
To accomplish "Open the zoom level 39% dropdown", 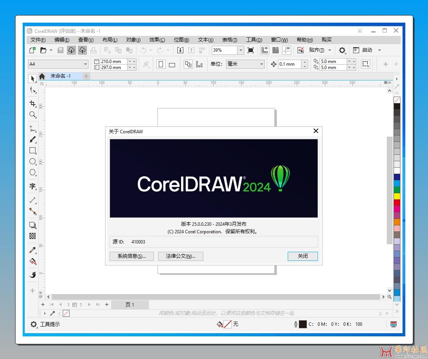I will click(240, 50).
